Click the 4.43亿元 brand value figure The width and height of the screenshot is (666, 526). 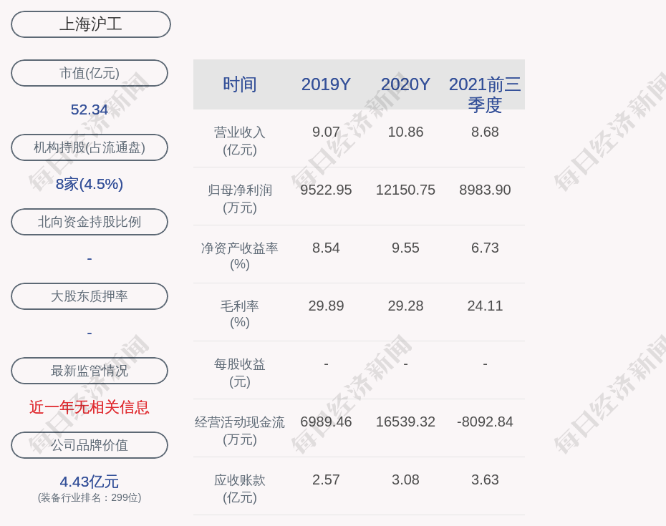90,482
